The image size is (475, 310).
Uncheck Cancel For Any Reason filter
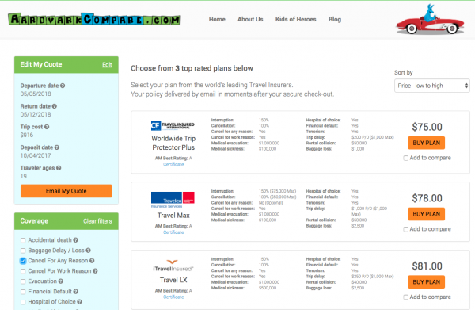[x=23, y=261]
